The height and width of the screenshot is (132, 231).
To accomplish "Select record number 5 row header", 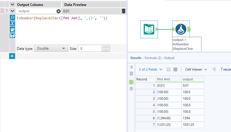I will 146,112.
